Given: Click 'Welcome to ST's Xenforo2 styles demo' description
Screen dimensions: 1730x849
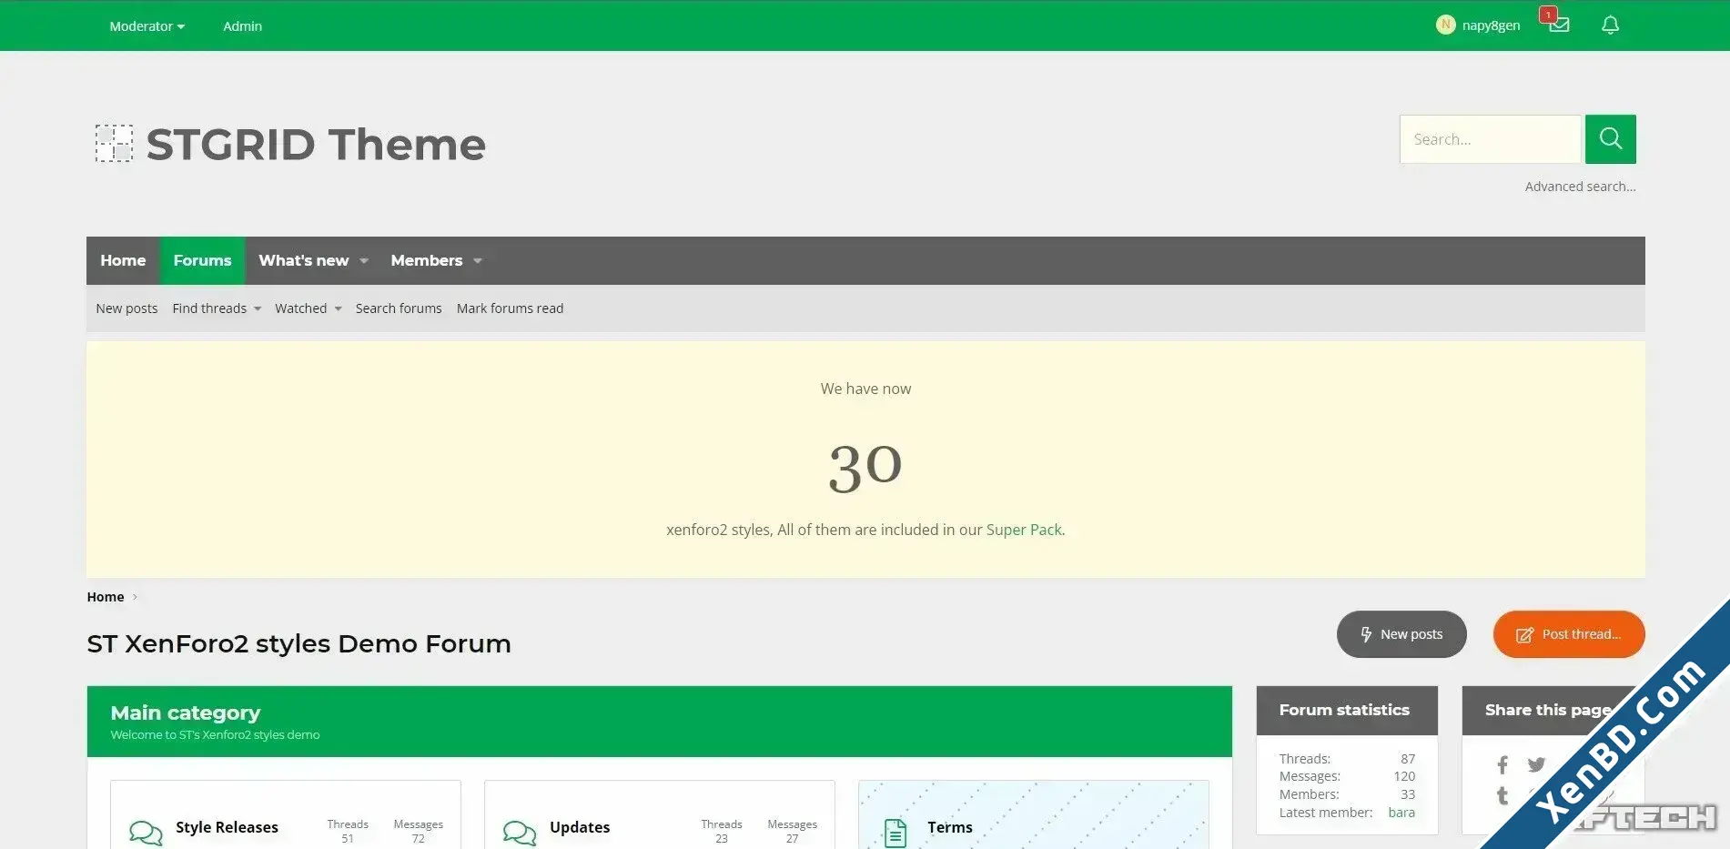Looking at the screenshot, I should [x=215, y=735].
